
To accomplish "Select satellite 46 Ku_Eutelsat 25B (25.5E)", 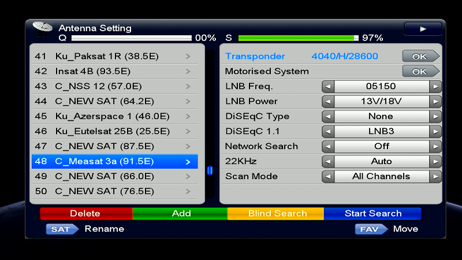I will click(x=114, y=132).
